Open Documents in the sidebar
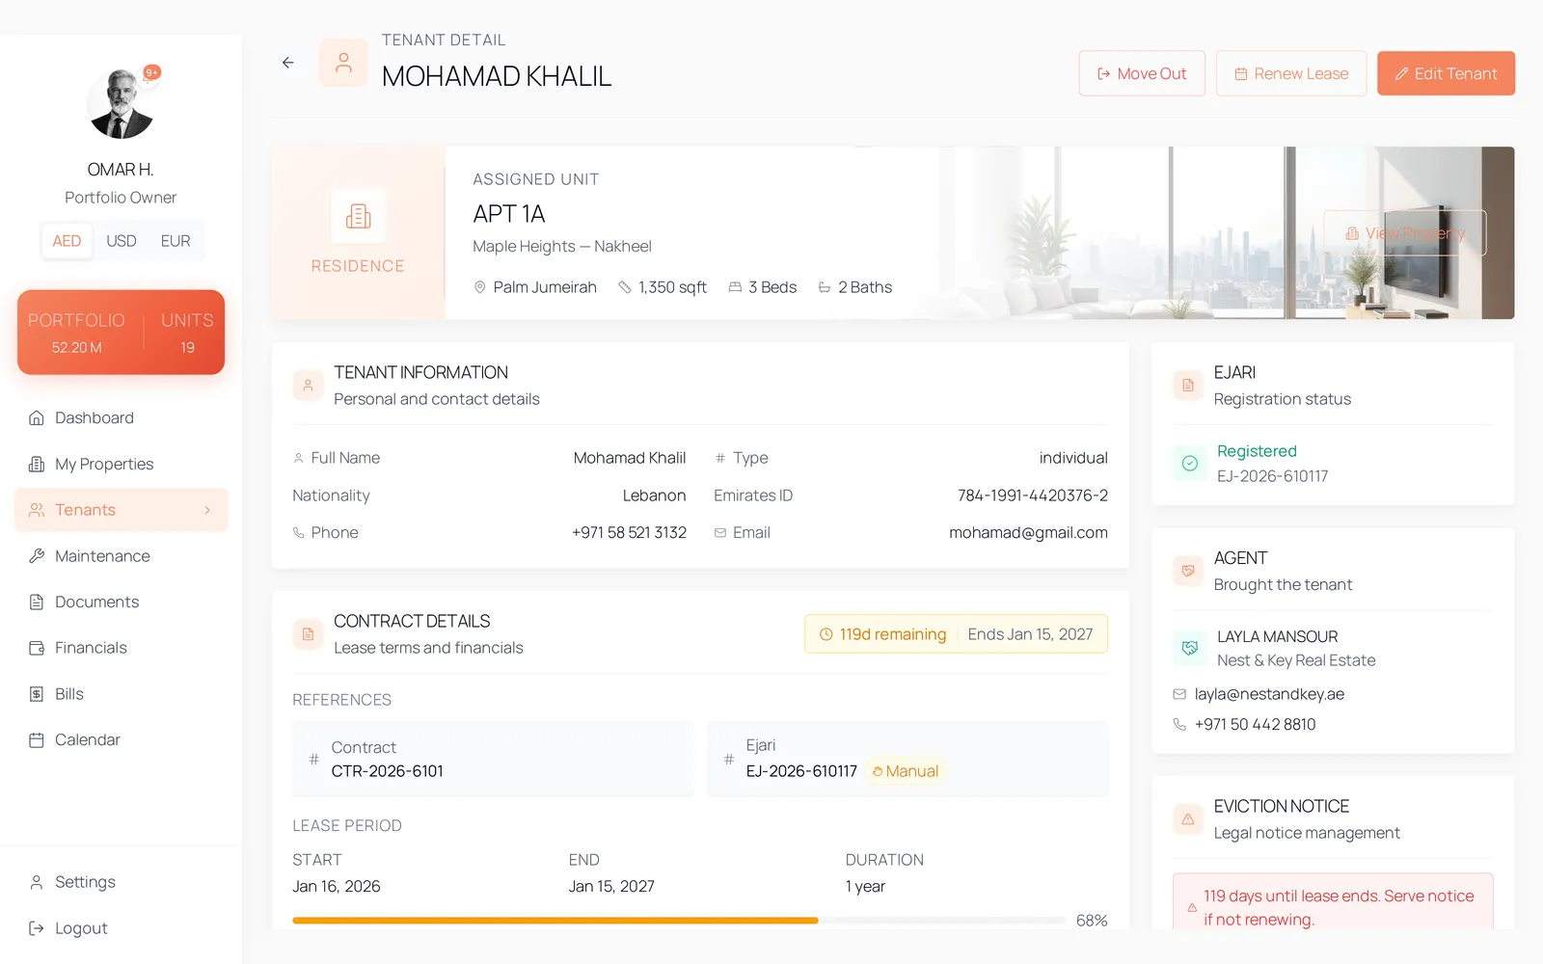The height and width of the screenshot is (964, 1543). tap(122, 602)
